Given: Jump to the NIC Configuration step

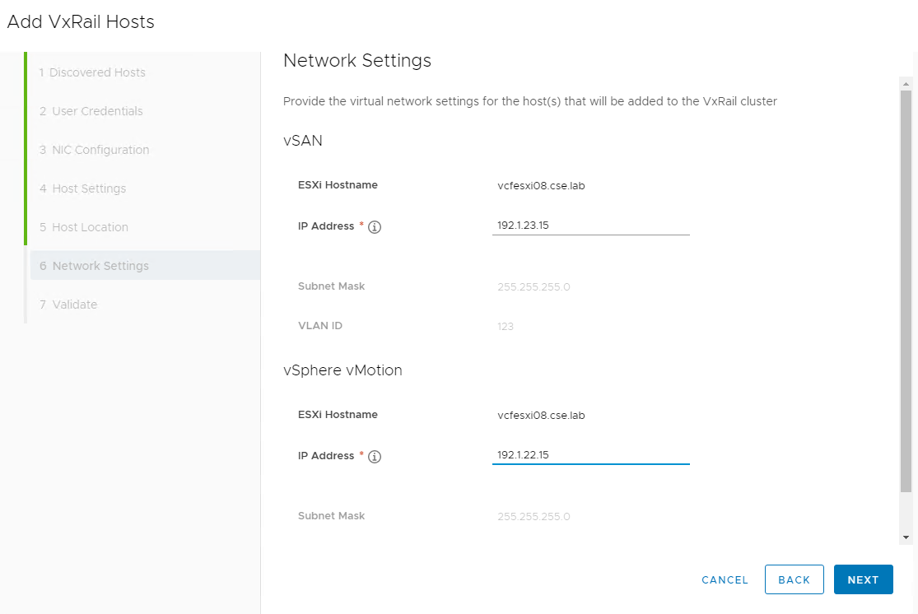Looking at the screenshot, I should [95, 150].
